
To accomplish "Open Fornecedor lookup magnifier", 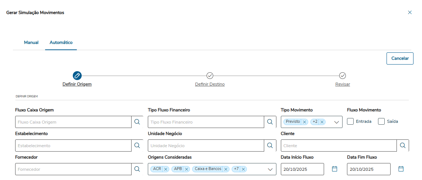I will (137, 169).
